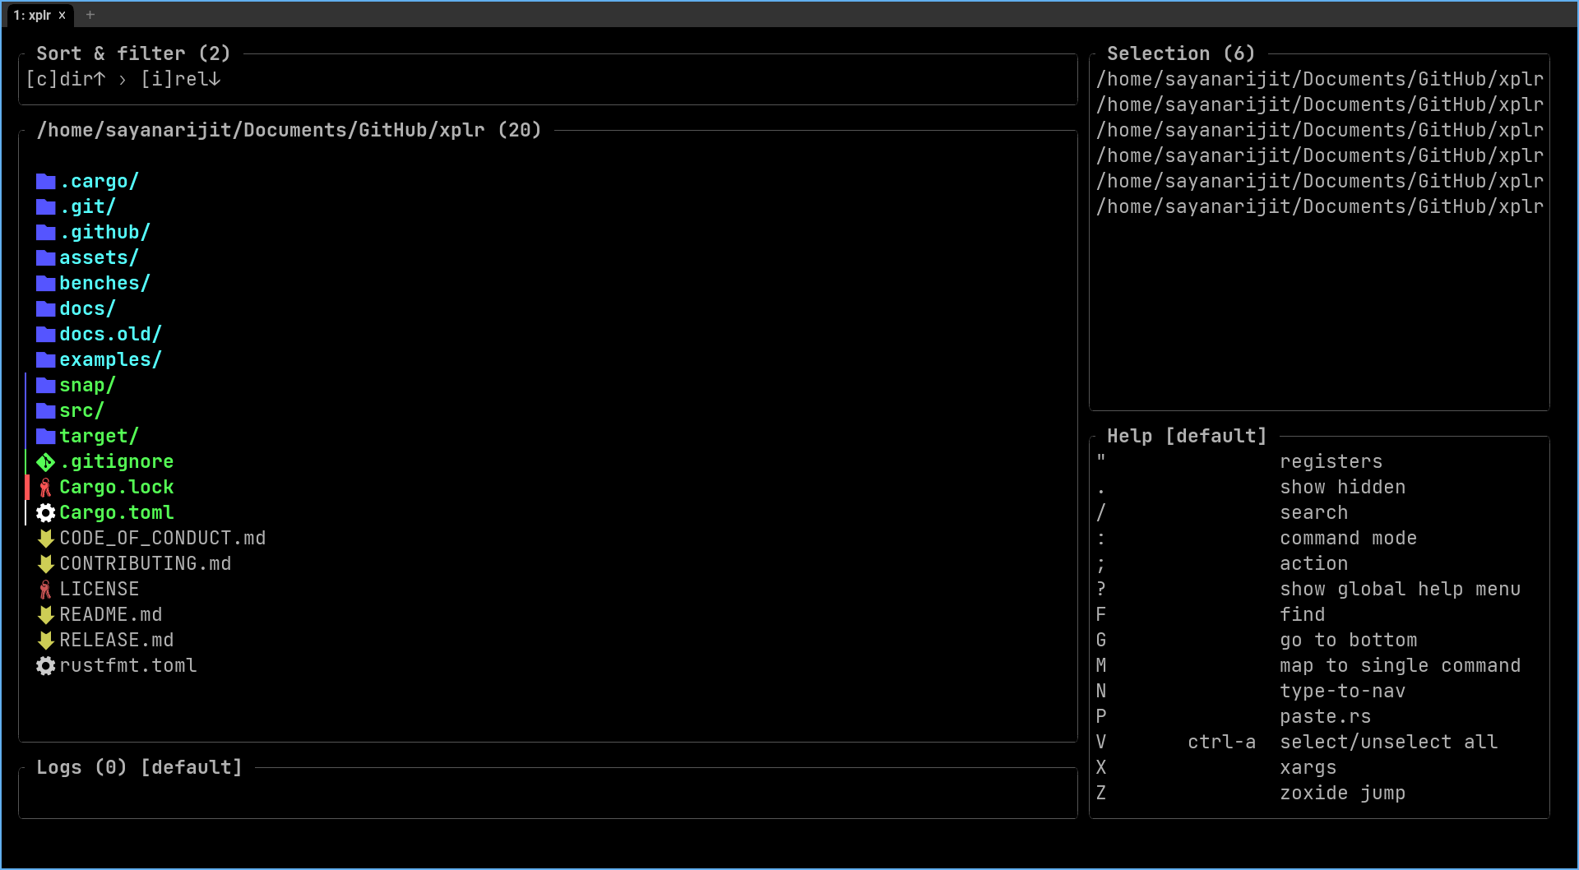This screenshot has height=870, width=1579.
Task: Click the 'Sort & filter (2)' panel title
Action: (133, 53)
